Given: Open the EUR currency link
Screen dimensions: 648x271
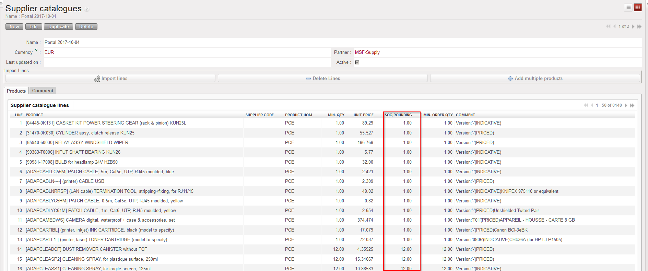Looking at the screenshot, I should pos(49,52).
